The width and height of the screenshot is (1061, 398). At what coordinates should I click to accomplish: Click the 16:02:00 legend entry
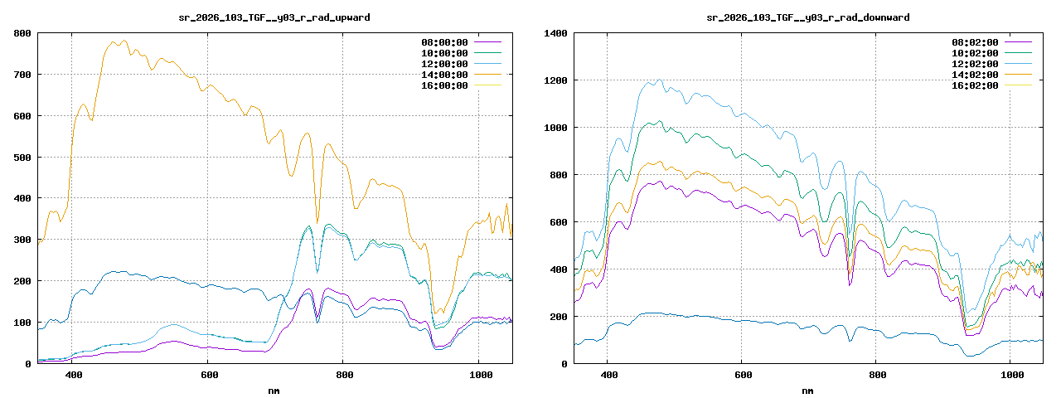[975, 85]
